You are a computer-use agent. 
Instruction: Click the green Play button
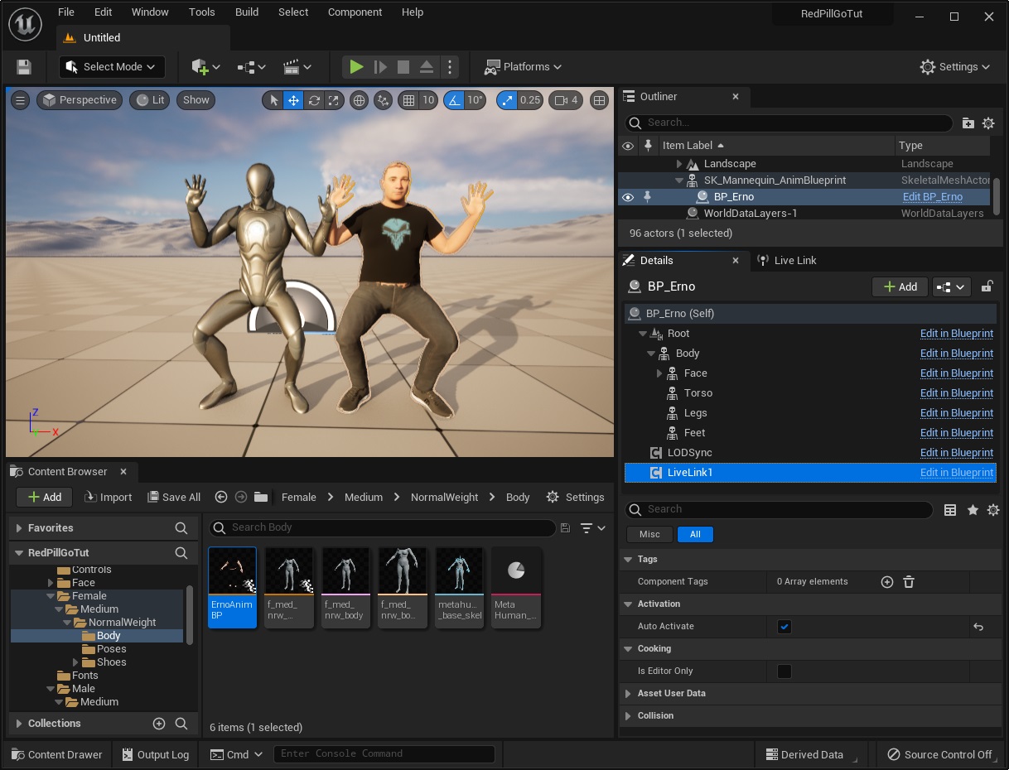356,67
